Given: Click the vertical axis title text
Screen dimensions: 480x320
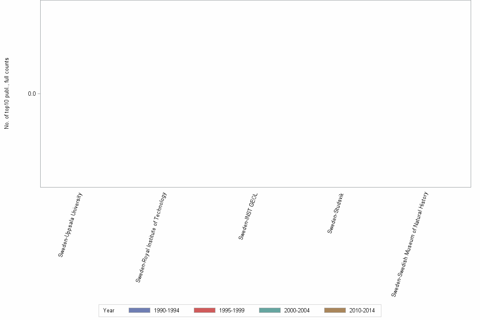Looking at the screenshot, I should point(7,94).
